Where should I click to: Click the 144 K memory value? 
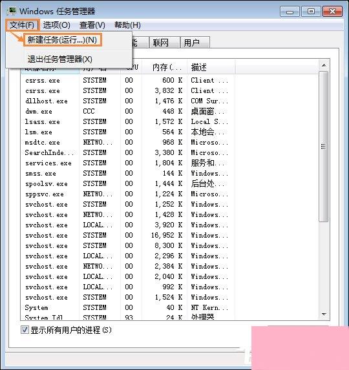pyautogui.click(x=173, y=174)
